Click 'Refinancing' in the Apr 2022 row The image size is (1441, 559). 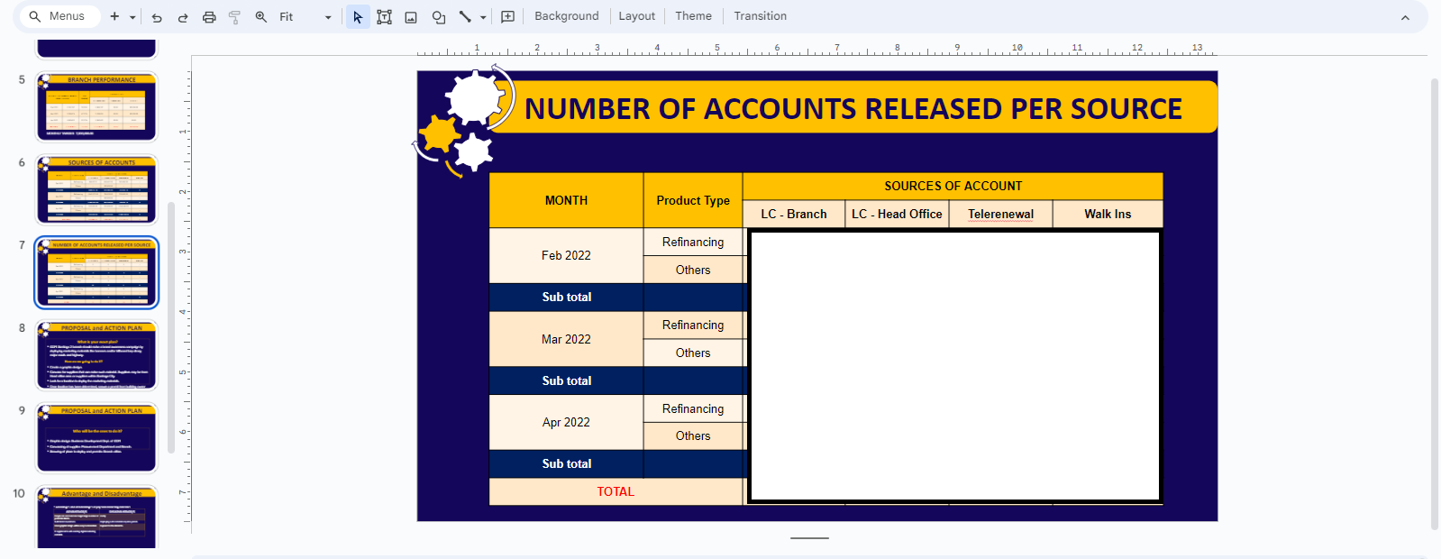point(693,408)
